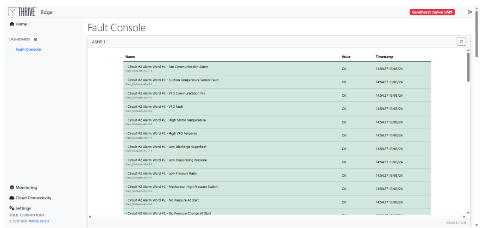Viewport: 484px width, 228px height.
Task: Click the Value column header
Action: pyautogui.click(x=346, y=57)
